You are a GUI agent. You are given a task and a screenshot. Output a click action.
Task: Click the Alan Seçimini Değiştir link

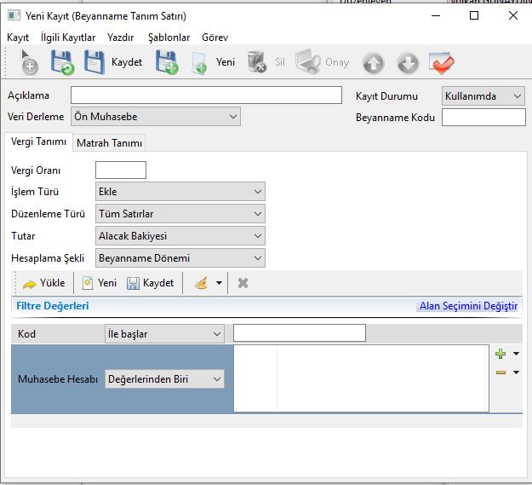pyautogui.click(x=467, y=306)
